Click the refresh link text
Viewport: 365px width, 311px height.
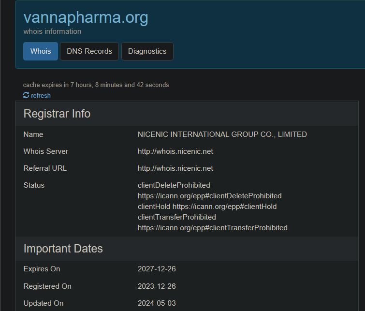point(41,96)
